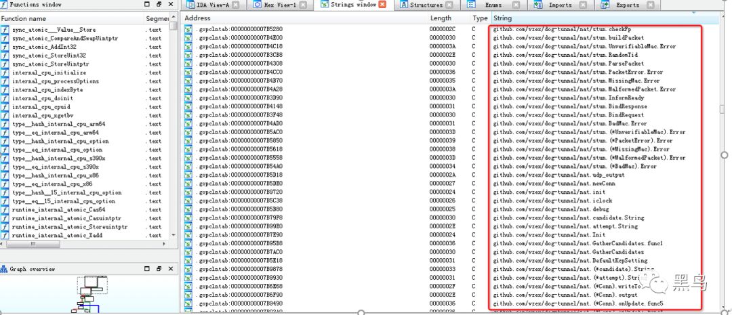Close the Functions window panel

click(x=170, y=4)
